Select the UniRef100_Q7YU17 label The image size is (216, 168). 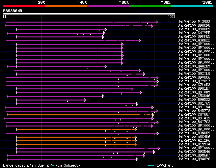pyautogui.click(x=194, y=81)
